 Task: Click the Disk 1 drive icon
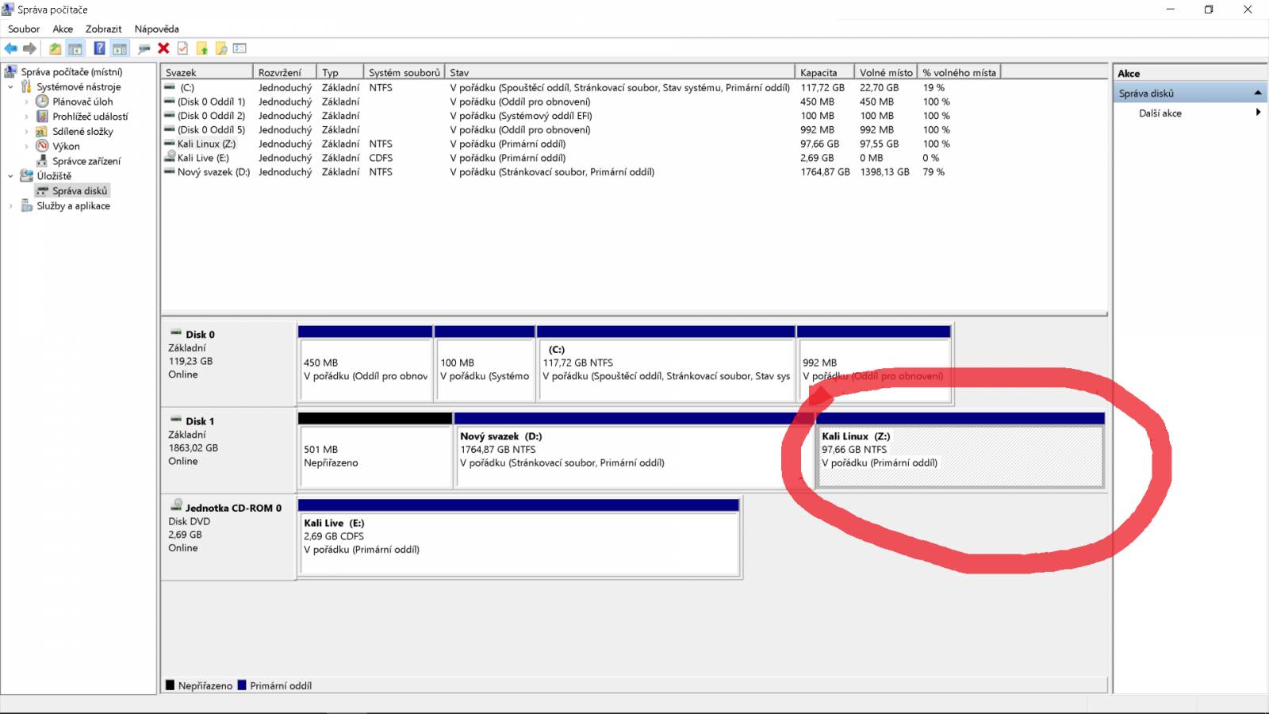click(176, 420)
